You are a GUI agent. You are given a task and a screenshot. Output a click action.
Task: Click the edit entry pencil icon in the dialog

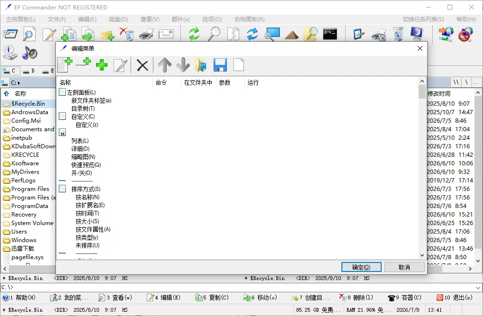pos(120,65)
